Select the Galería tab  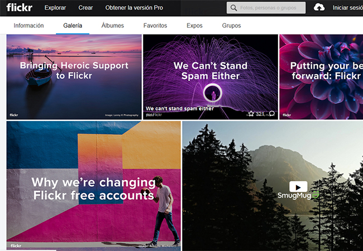pos(73,26)
